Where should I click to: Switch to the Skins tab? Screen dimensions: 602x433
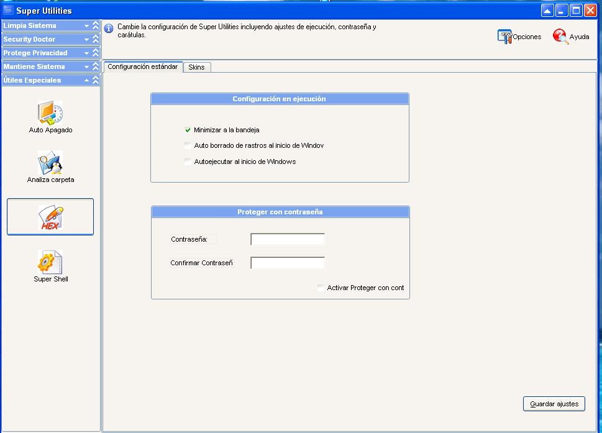pos(196,67)
